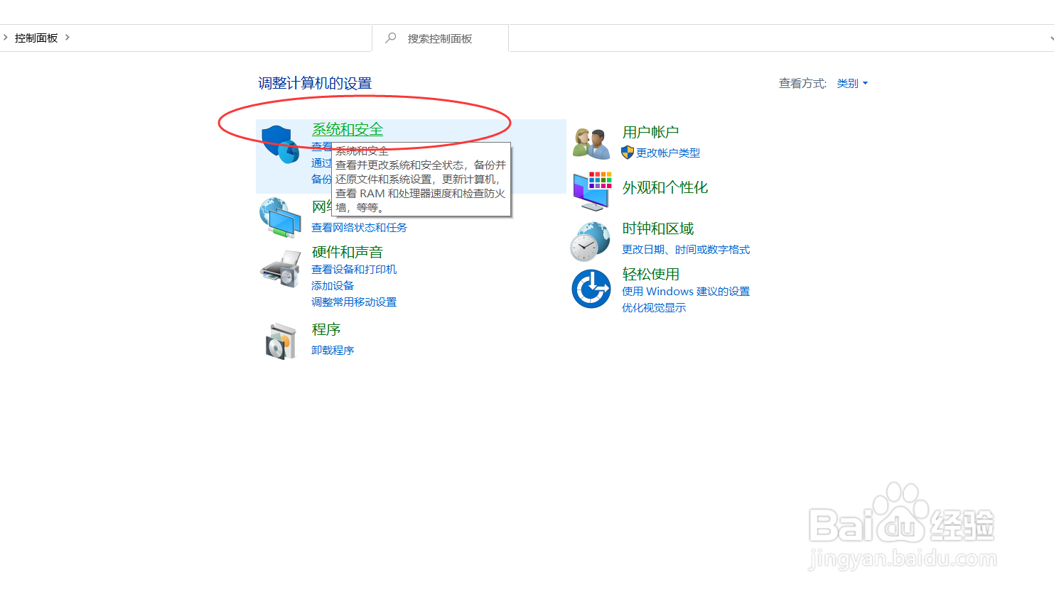
Task: Click the 卸载程序 link
Action: [333, 350]
